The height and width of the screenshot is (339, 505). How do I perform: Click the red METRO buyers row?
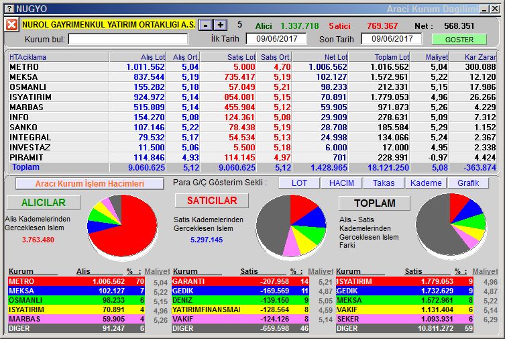click(76, 281)
